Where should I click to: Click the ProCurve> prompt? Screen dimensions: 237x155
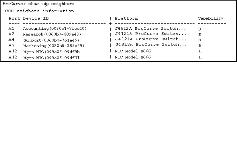pyautogui.click(x=14, y=4)
